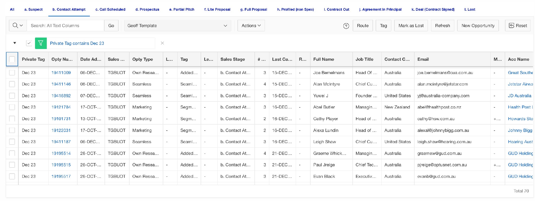The width and height of the screenshot is (535, 201).
Task: Collapse the filter panel triangle
Action: (x=15, y=43)
